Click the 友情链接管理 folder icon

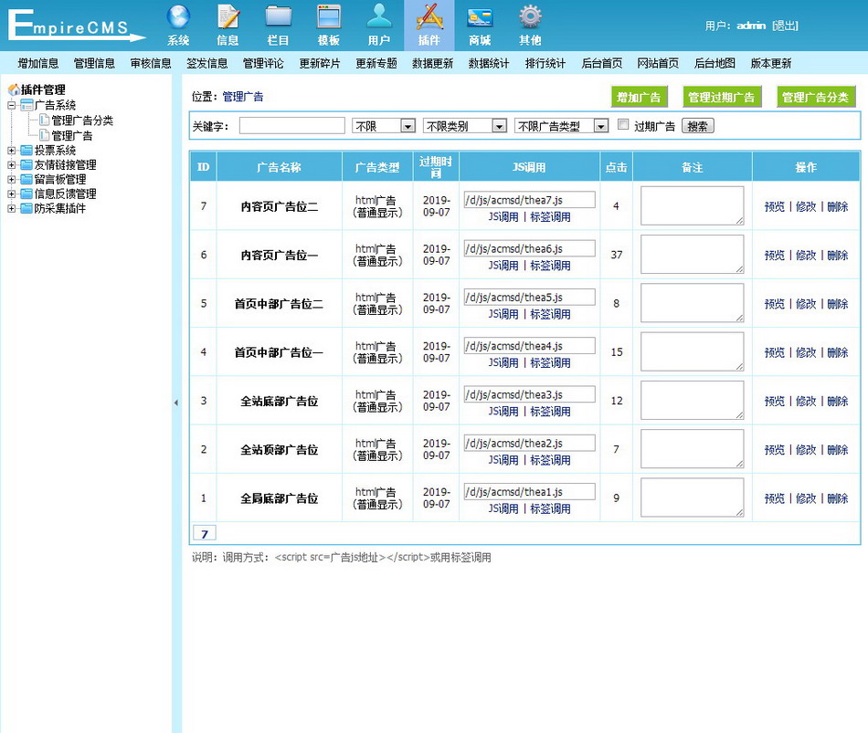click(26, 165)
